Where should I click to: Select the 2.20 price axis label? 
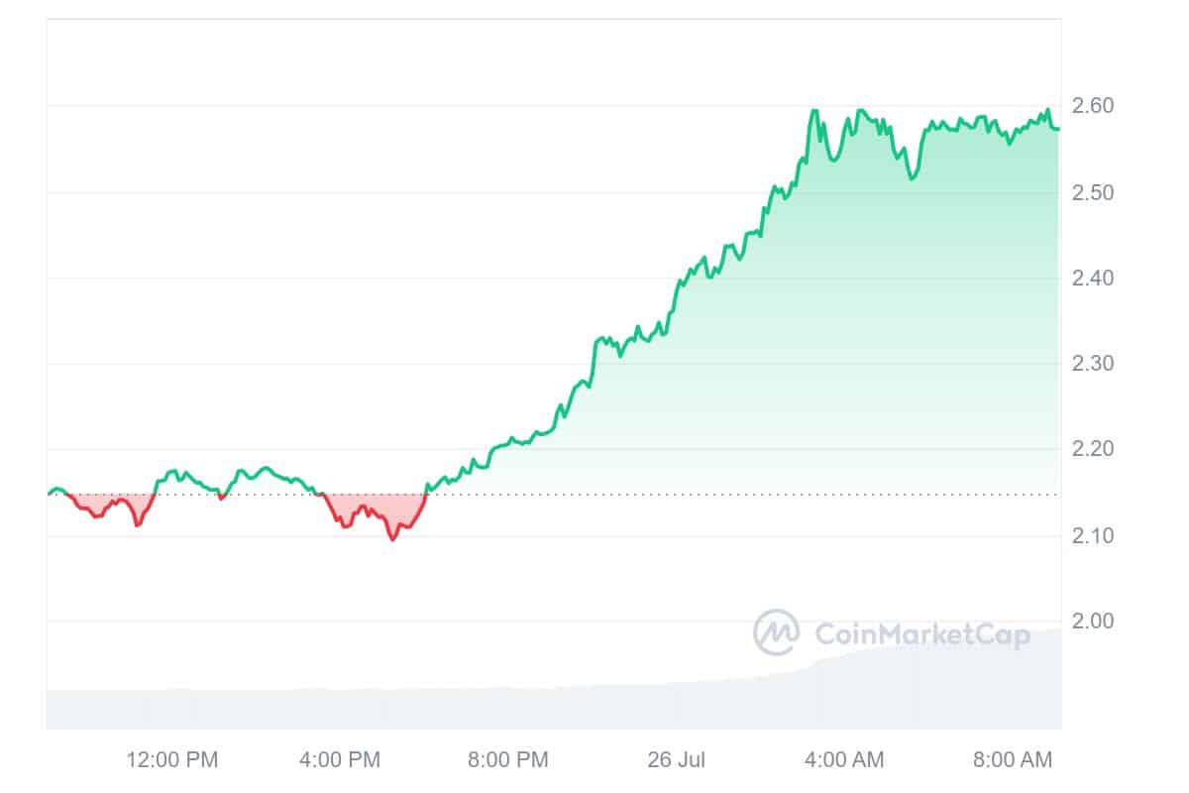pos(1094,450)
